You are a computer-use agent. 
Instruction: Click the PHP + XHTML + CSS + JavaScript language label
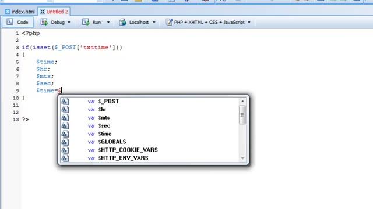(209, 22)
